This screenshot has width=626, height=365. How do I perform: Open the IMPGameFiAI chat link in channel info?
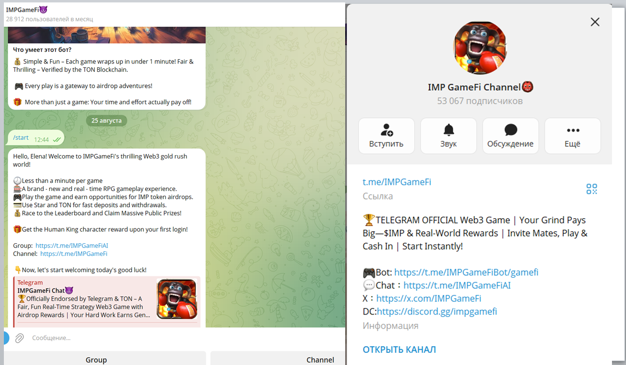click(x=457, y=286)
